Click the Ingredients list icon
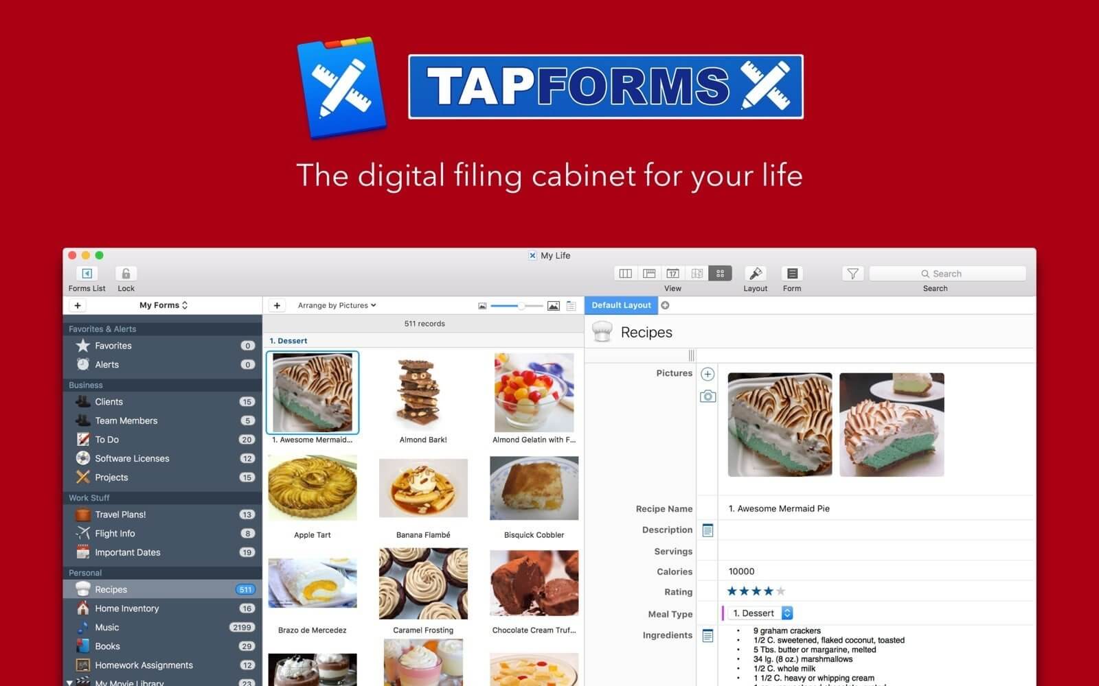This screenshot has height=686, width=1099. click(707, 635)
